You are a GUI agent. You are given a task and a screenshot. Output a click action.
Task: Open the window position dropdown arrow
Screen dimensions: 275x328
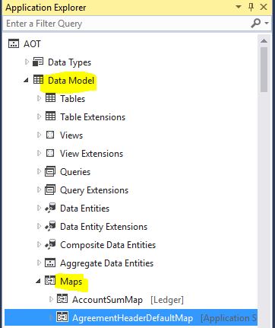coord(239,7)
